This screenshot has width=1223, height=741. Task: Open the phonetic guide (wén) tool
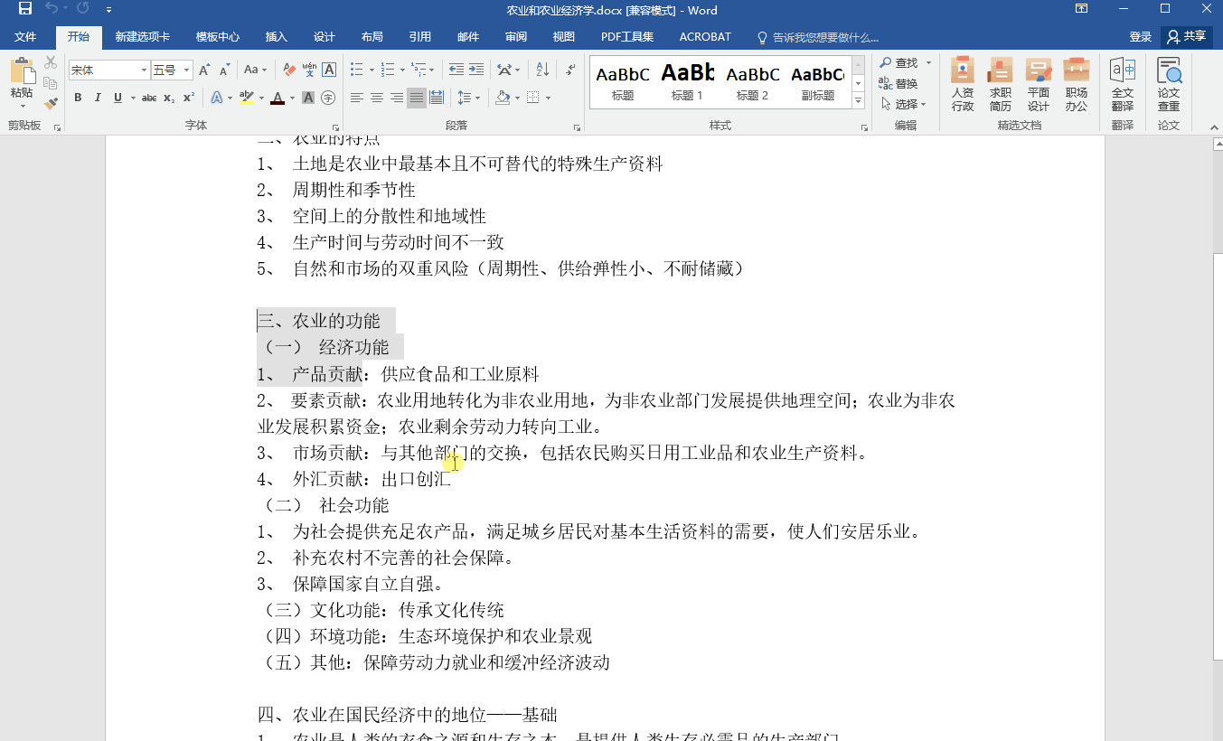[309, 70]
